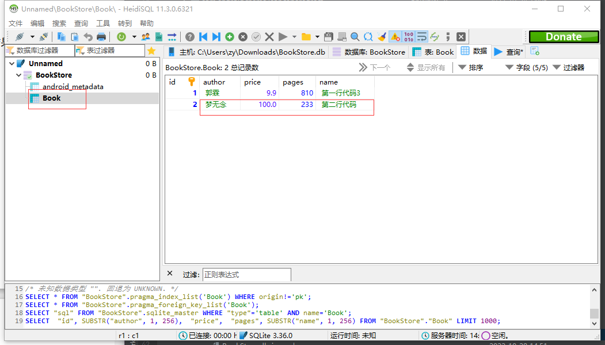Toggle the binary 100/010 display button
This screenshot has height=345, width=605.
tap(409, 37)
